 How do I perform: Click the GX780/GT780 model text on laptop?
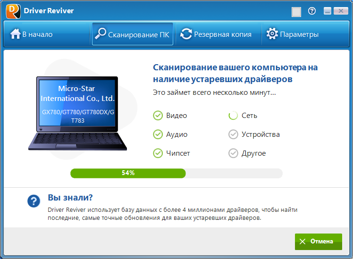[x=78, y=116]
